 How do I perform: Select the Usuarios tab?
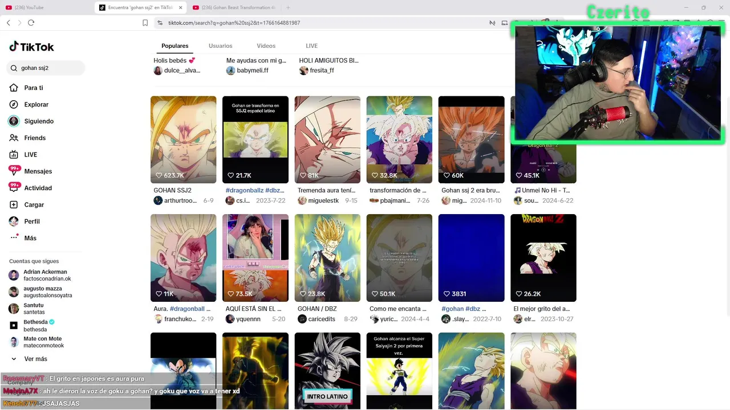(220, 46)
